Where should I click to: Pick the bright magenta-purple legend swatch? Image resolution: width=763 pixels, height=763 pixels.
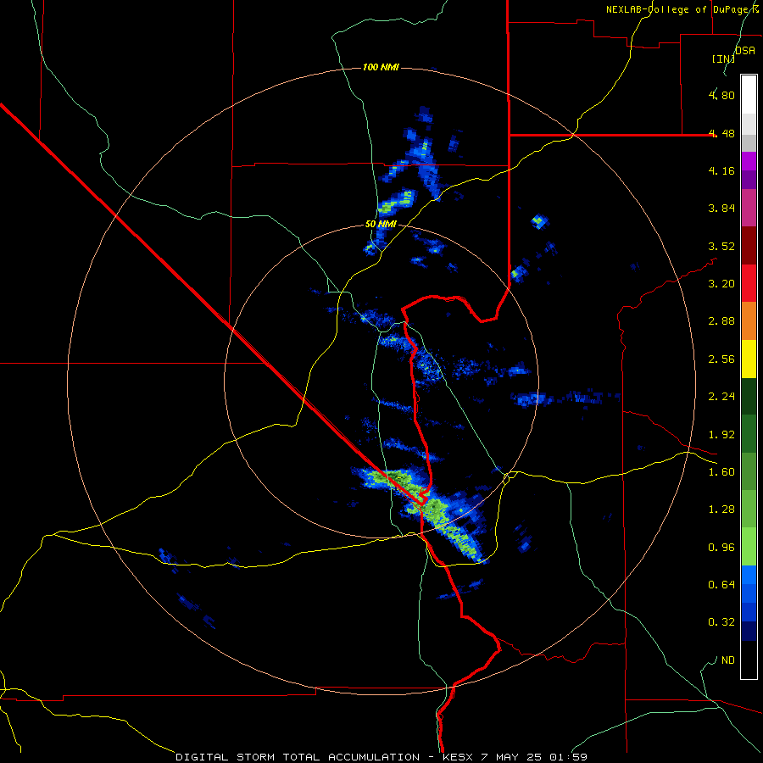pos(749,161)
